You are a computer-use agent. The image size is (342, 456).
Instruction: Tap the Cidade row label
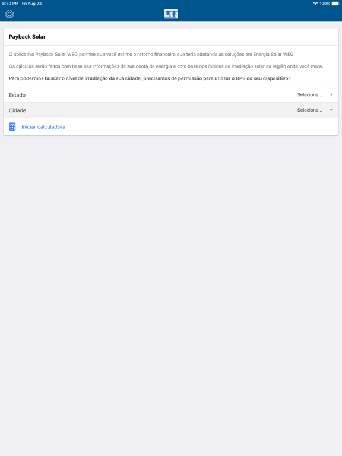pos(17,110)
